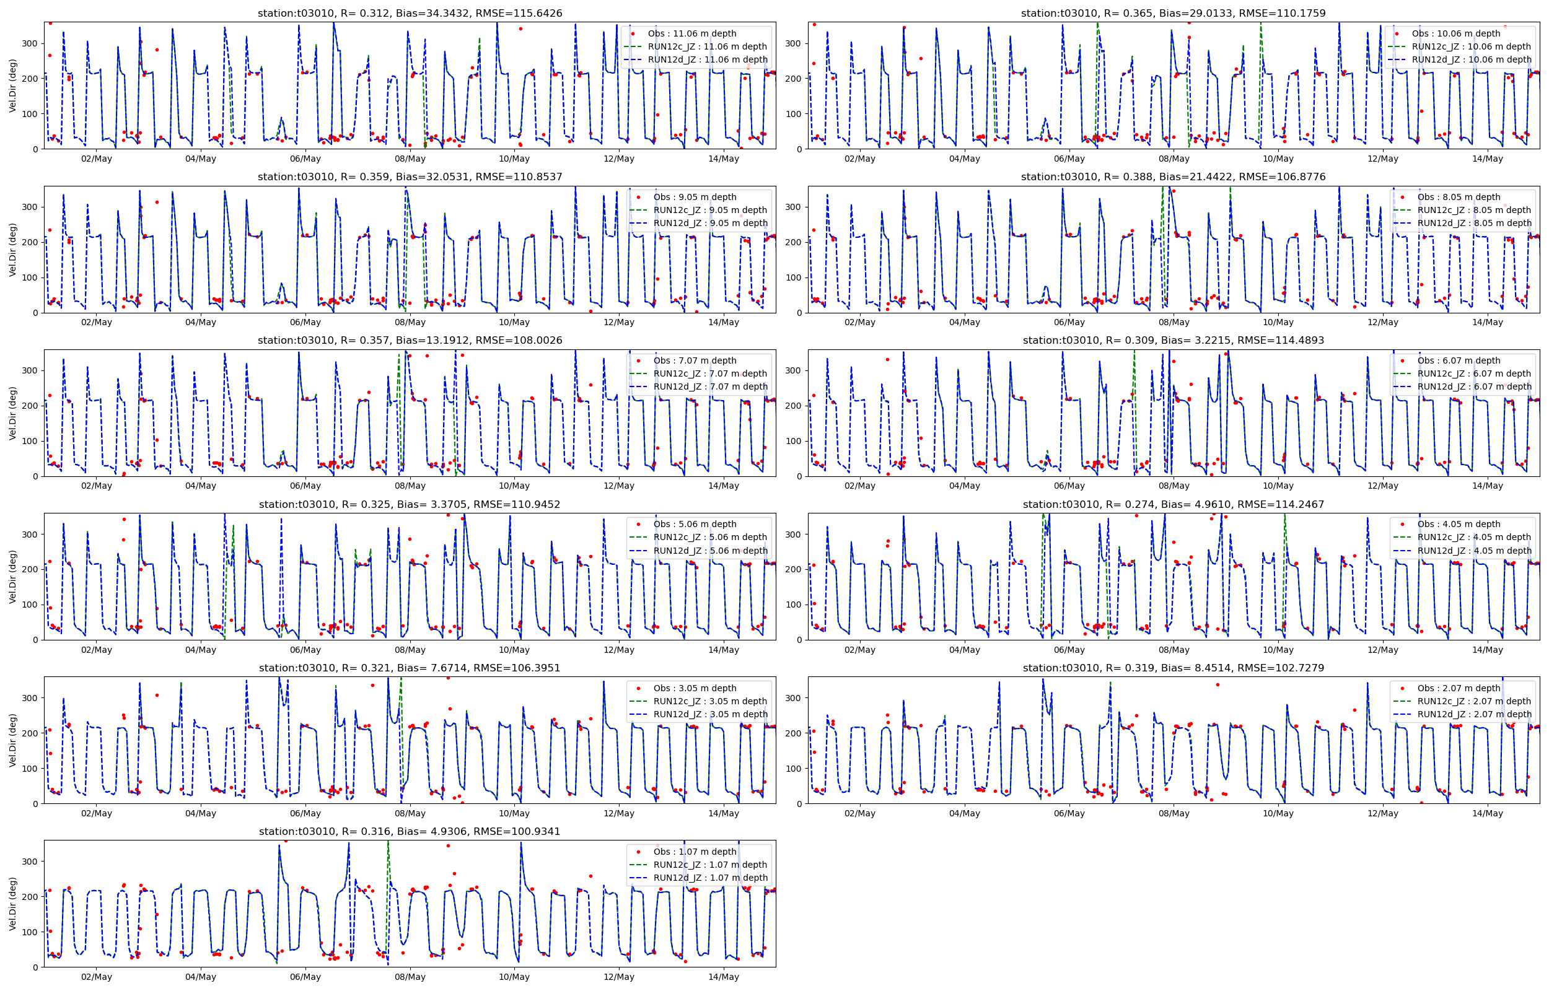Click the subplot title with RMSE=100.9341

410,831
